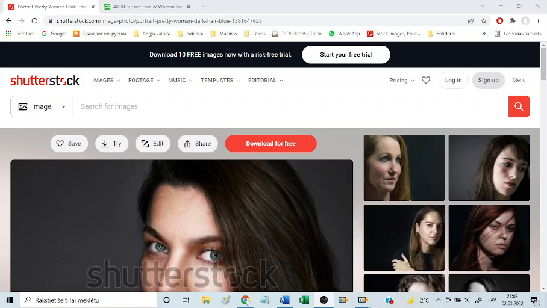547x308 pixels.
Task: Open the favorites heart icon in header
Action: (426, 80)
